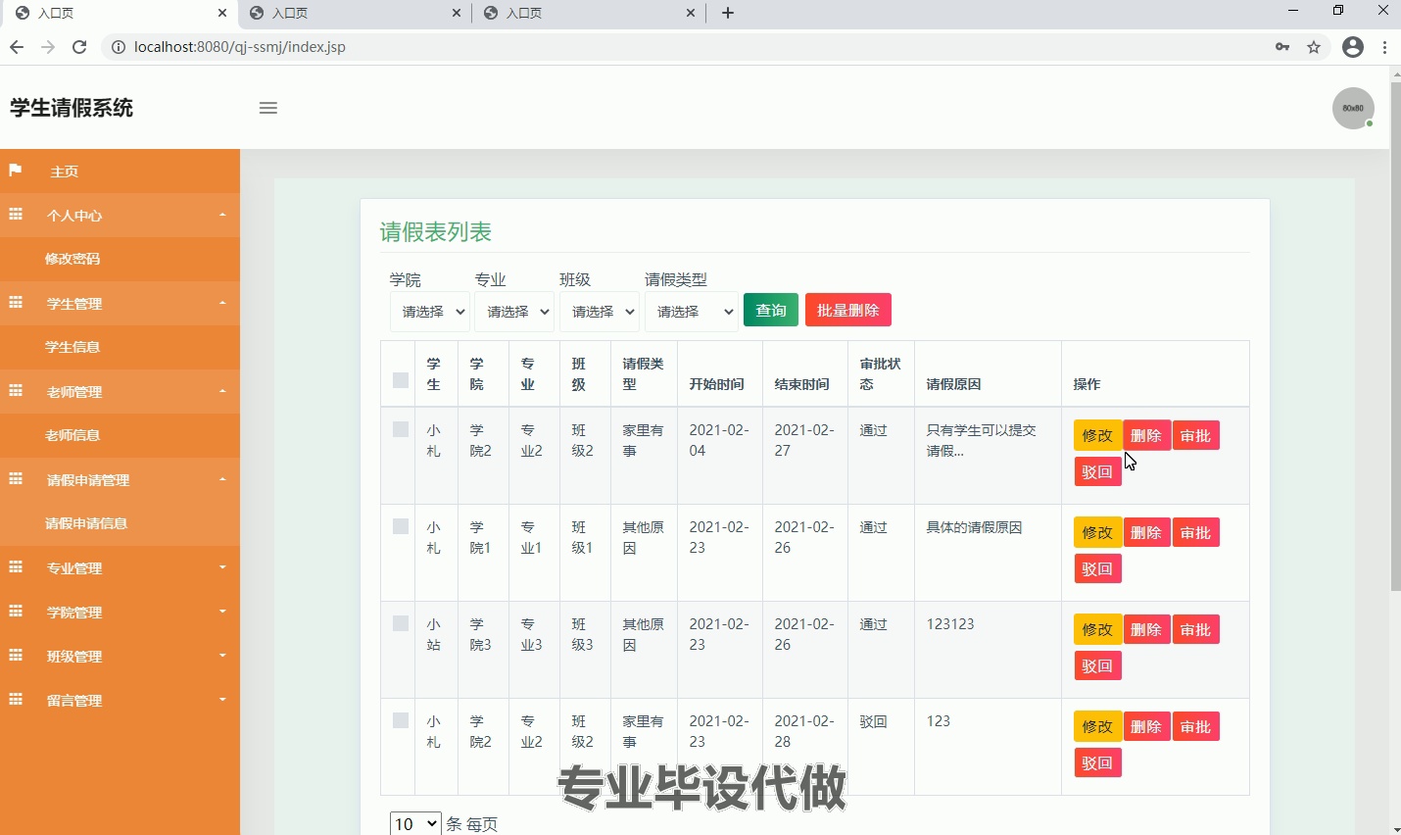Open the rows-per-page dropdown showing 10
Viewport: 1401px width, 835px height.
point(415,824)
